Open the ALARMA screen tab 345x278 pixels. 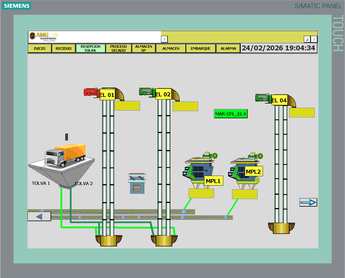pos(228,48)
